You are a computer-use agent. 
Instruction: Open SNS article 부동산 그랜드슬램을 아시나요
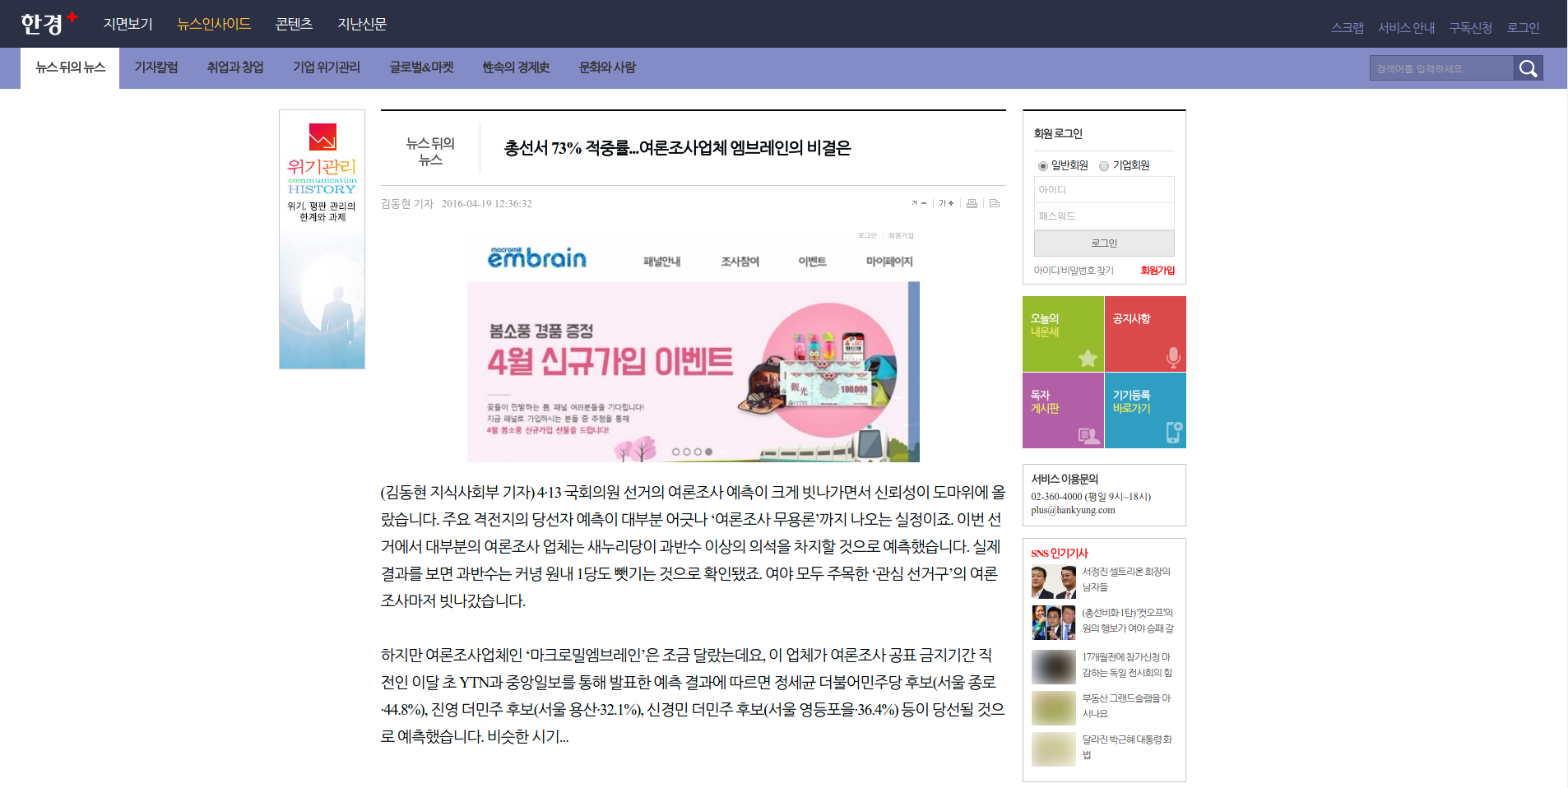pos(1126,706)
